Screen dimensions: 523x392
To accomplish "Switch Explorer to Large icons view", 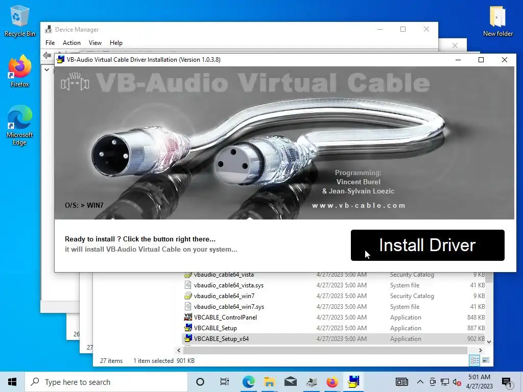I will [x=486, y=360].
